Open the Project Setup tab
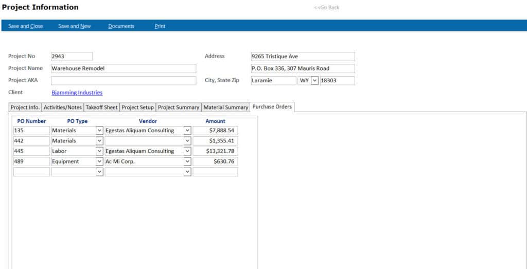The width and height of the screenshot is (527, 269). [x=138, y=107]
